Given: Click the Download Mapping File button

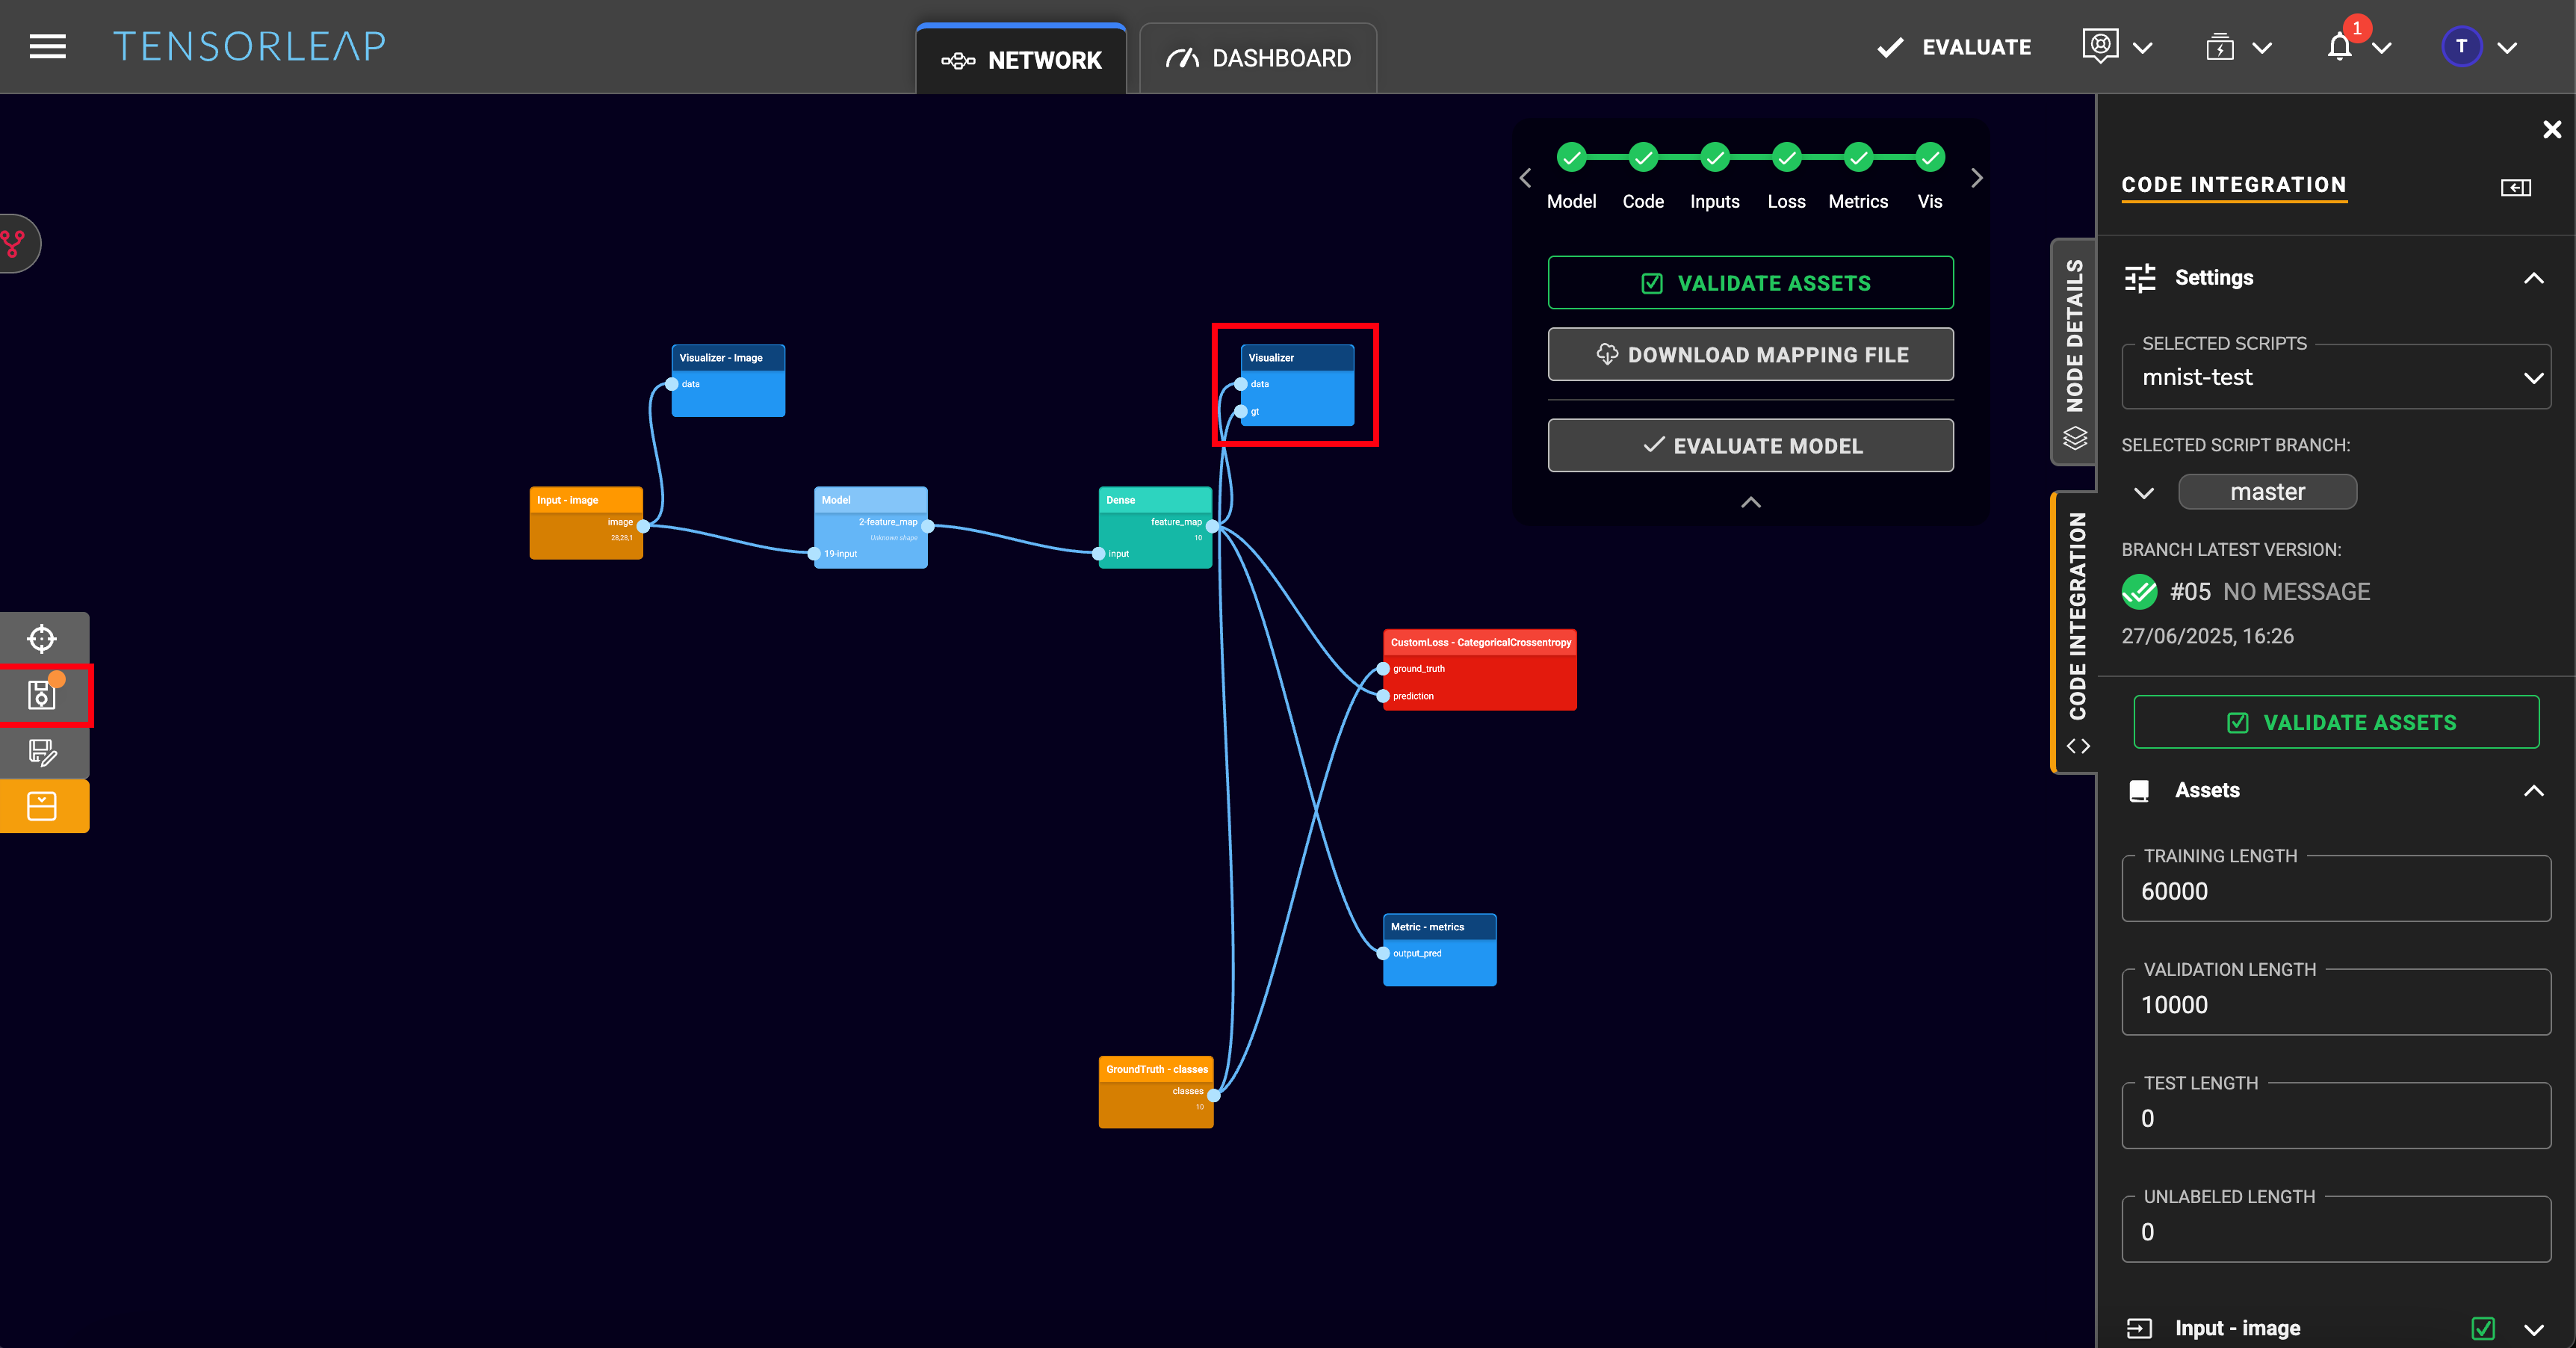Looking at the screenshot, I should pyautogui.click(x=1750, y=354).
